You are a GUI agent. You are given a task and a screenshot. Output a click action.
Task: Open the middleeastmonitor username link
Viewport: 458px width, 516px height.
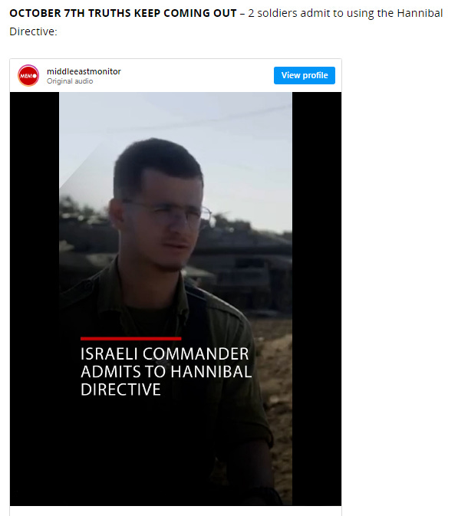[x=84, y=71]
